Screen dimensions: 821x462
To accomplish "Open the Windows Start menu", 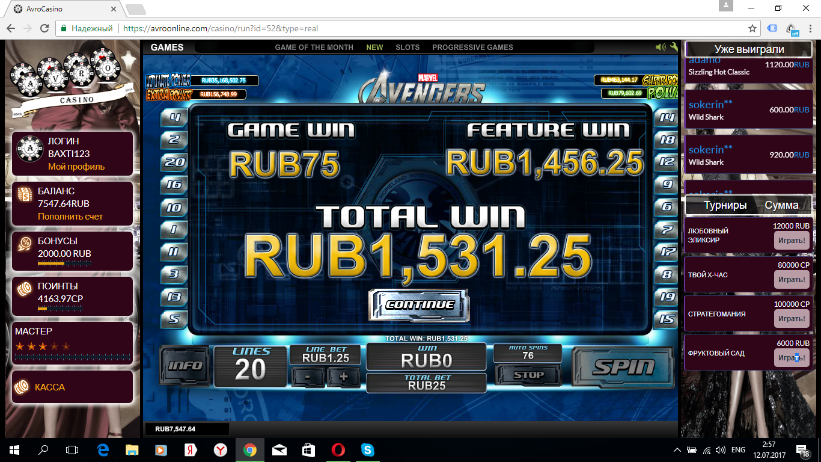I will (x=14, y=449).
